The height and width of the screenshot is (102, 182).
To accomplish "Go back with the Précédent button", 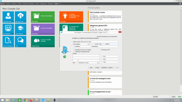I will (x=104, y=67).
